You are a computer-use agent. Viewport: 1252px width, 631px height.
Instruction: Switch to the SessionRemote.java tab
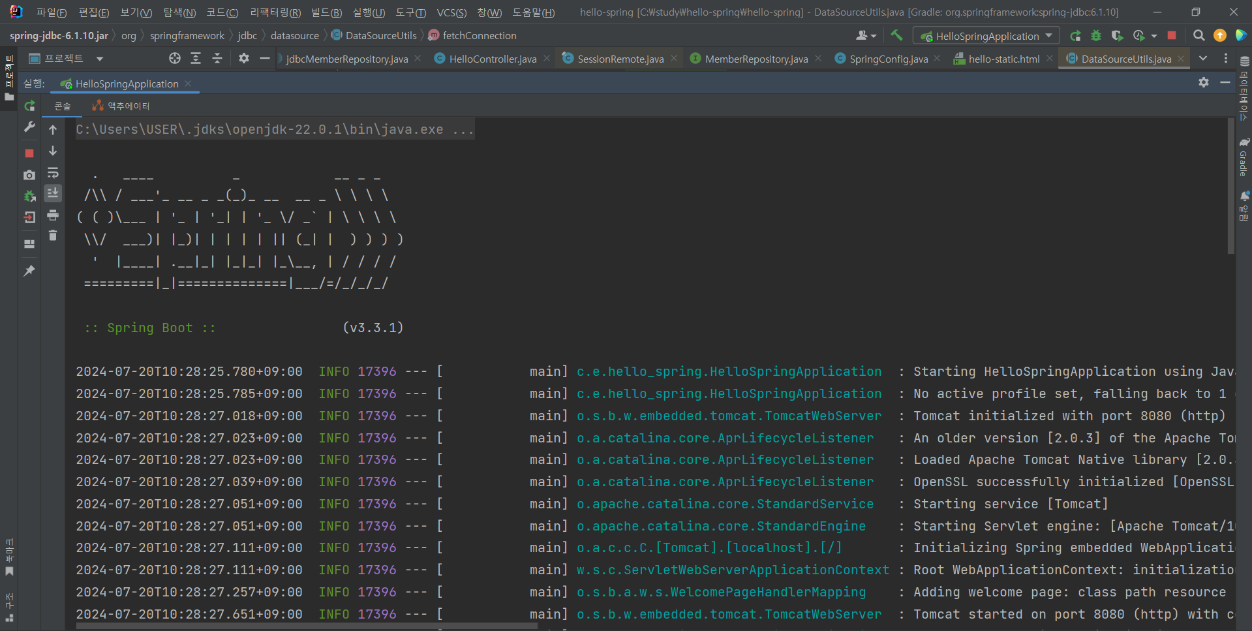[620, 59]
